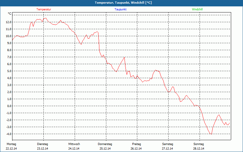The width and height of the screenshot is (243, 152).
Task: Click the -2,0 y-axis value
Action: (9, 120)
